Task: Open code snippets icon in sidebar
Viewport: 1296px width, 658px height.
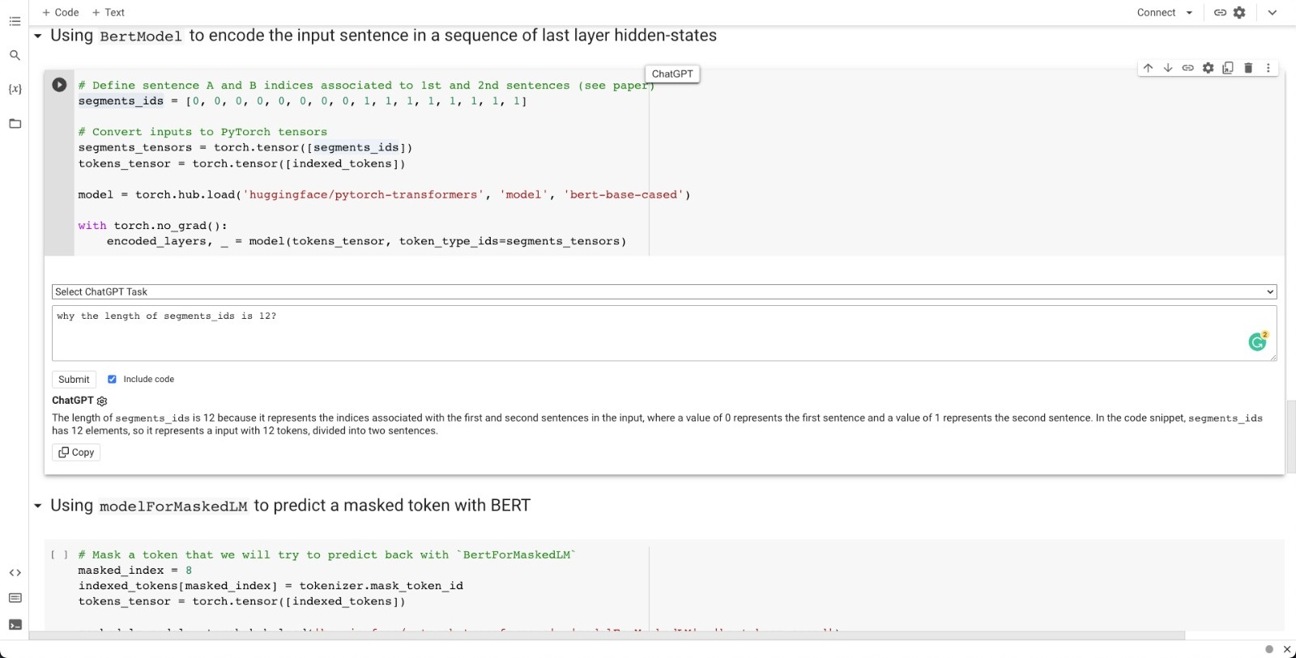Action: (15, 572)
